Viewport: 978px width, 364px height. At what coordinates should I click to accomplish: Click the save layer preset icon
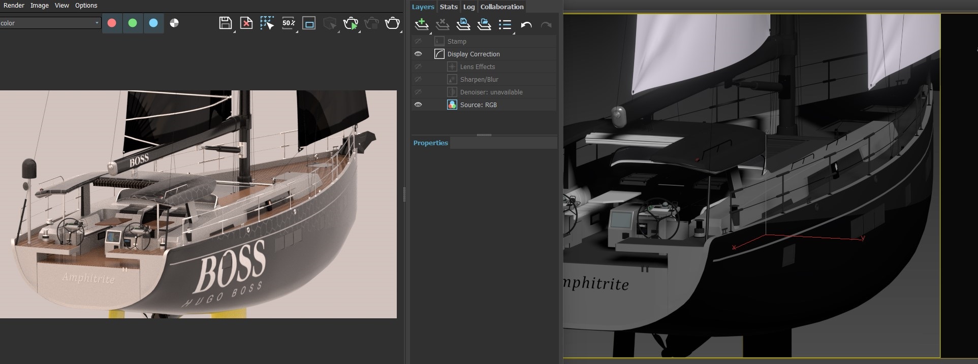pos(463,24)
